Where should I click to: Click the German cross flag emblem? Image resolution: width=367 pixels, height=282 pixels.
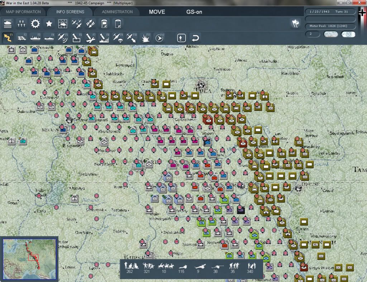click(x=362, y=12)
